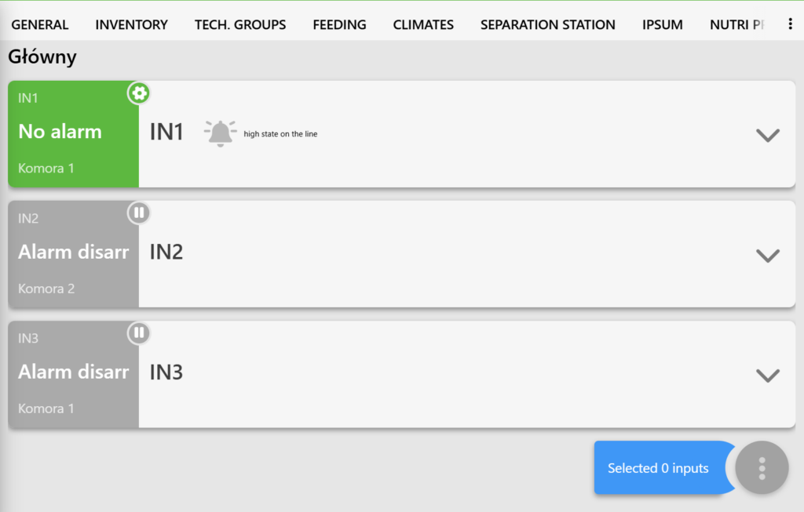Click 'Komora 1' label on IN1 tile
The image size is (804, 512).
46,168
